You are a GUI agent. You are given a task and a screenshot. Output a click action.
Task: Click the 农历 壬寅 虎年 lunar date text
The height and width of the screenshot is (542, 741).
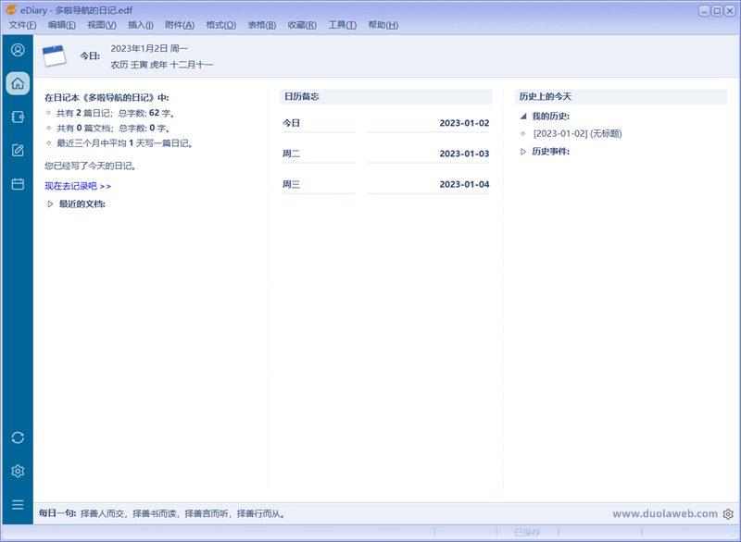[x=161, y=65]
